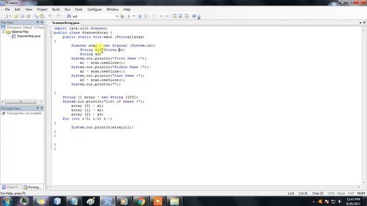This screenshot has height=206, width=367.
Task: Click the Build project toolbar icon
Action: pos(140,16)
